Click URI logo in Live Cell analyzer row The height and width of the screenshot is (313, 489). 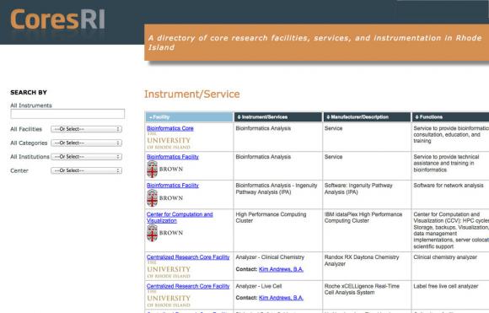(169, 299)
